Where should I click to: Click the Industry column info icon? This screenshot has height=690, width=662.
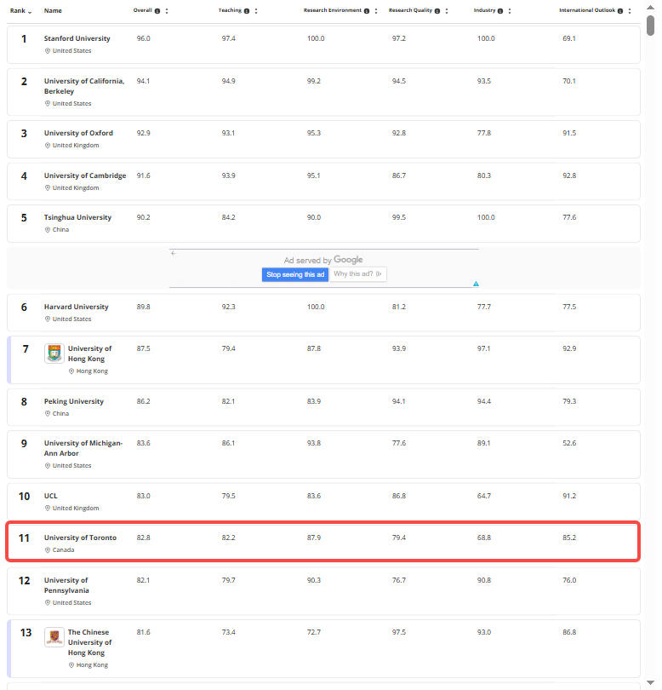click(x=500, y=11)
